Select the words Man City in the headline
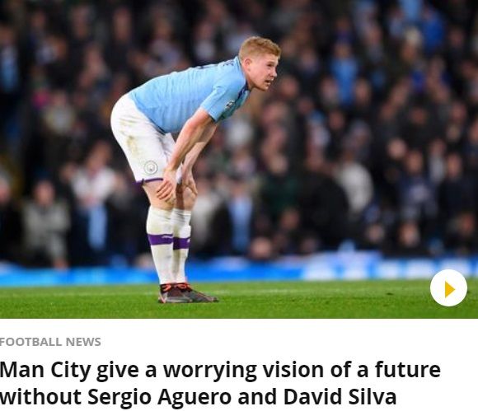This screenshot has height=411, width=478. tap(45, 370)
